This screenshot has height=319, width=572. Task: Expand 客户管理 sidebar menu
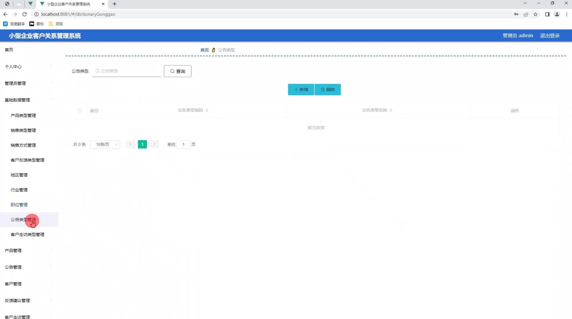[x=29, y=284]
